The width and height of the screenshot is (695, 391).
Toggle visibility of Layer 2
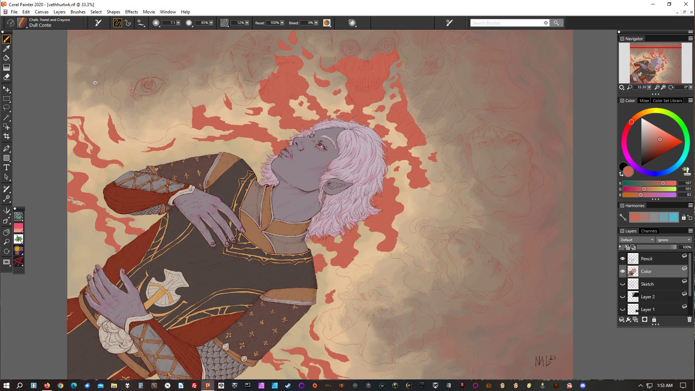[x=623, y=297]
